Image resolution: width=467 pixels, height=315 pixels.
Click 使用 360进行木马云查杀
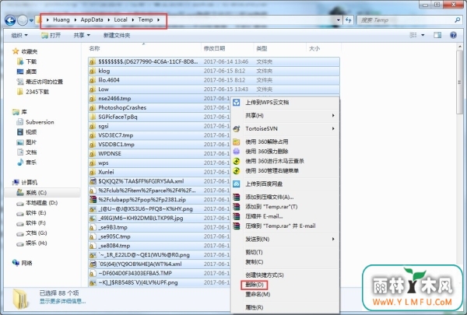pos(286,161)
